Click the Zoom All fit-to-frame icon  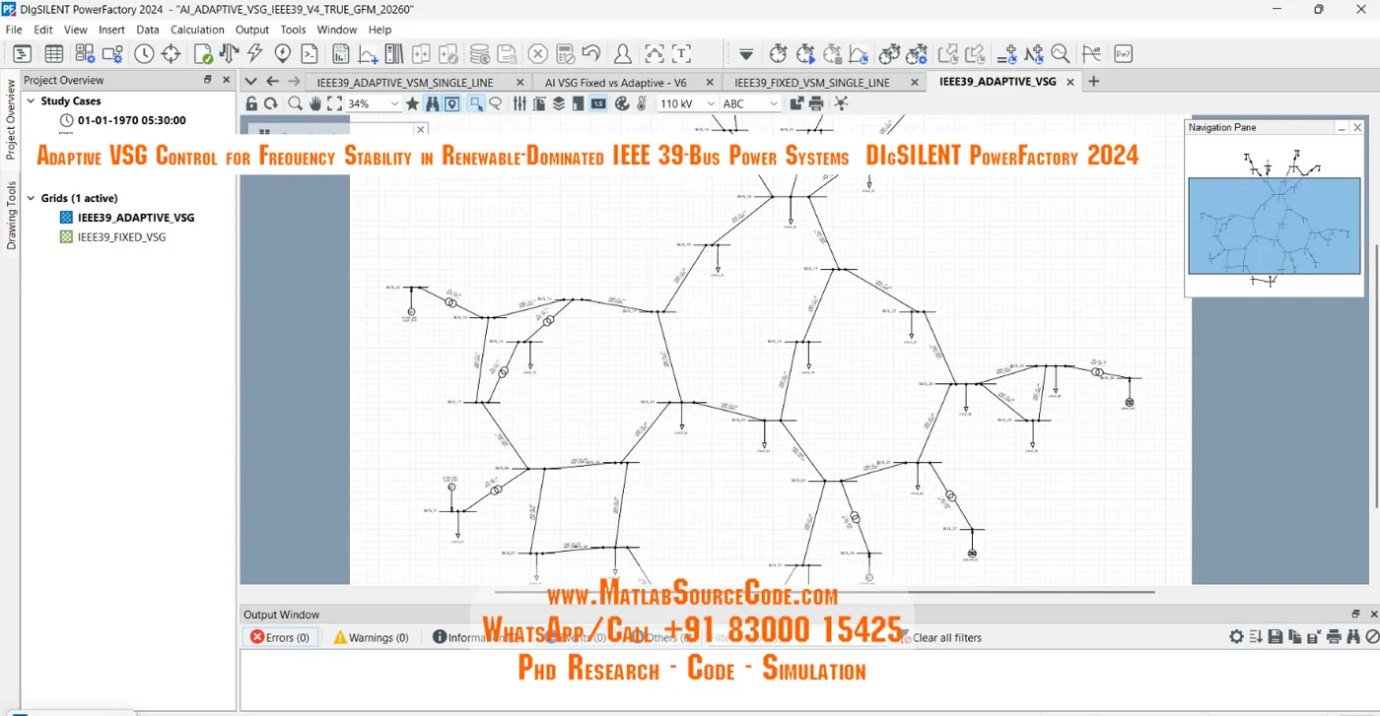(334, 103)
